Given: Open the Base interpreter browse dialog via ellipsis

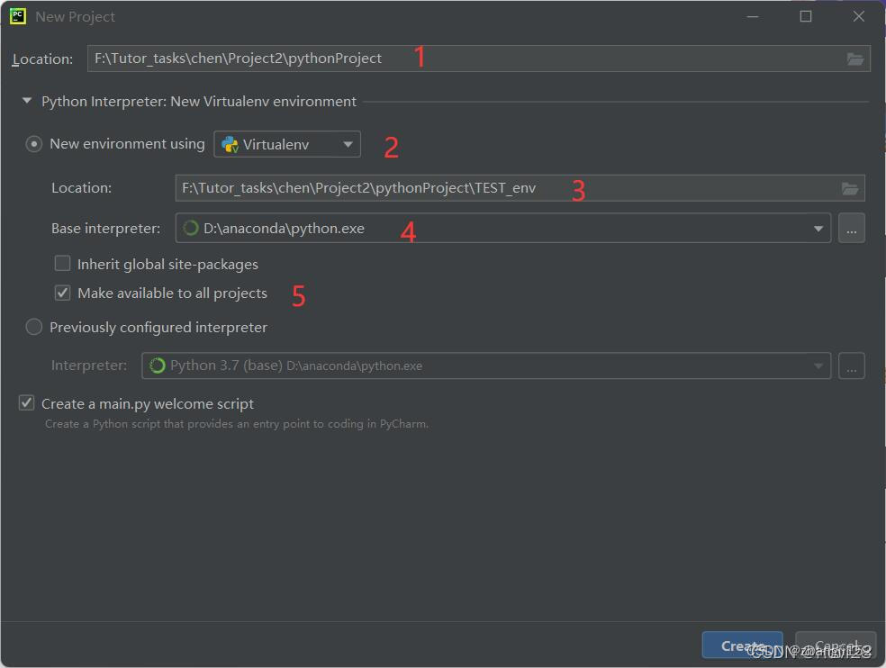Looking at the screenshot, I should [851, 228].
